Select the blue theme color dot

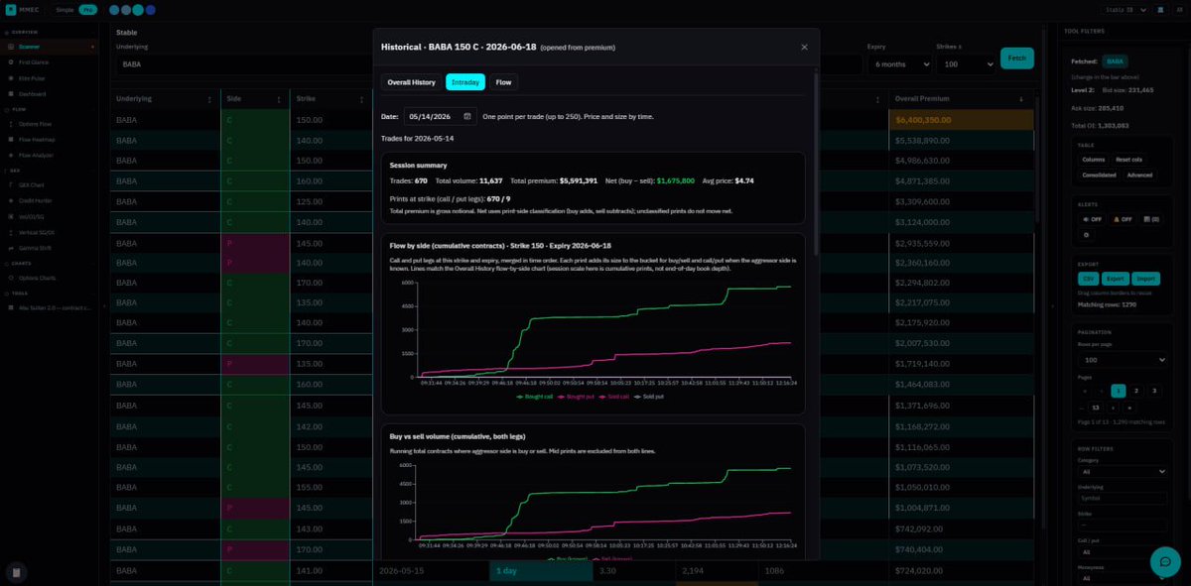coord(150,10)
